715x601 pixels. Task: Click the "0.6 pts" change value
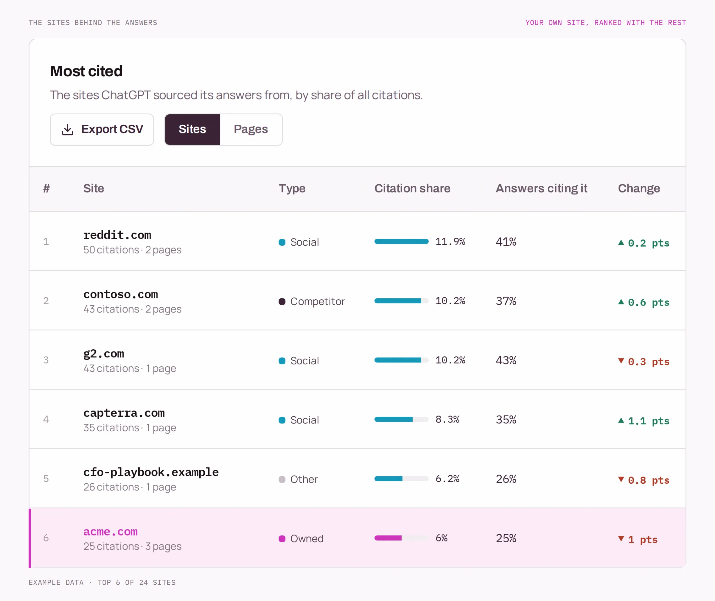649,303
